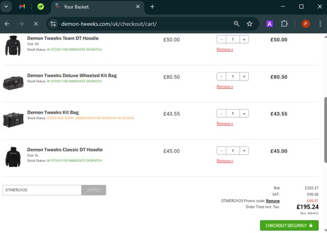
Task: Click the page vertical scrollbar thumb
Action: (x=325, y=130)
